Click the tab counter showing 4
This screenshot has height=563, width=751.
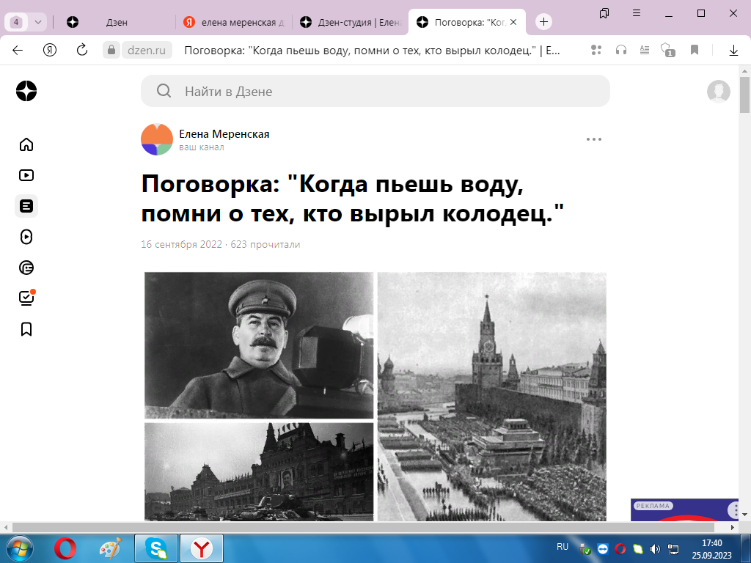[16, 22]
